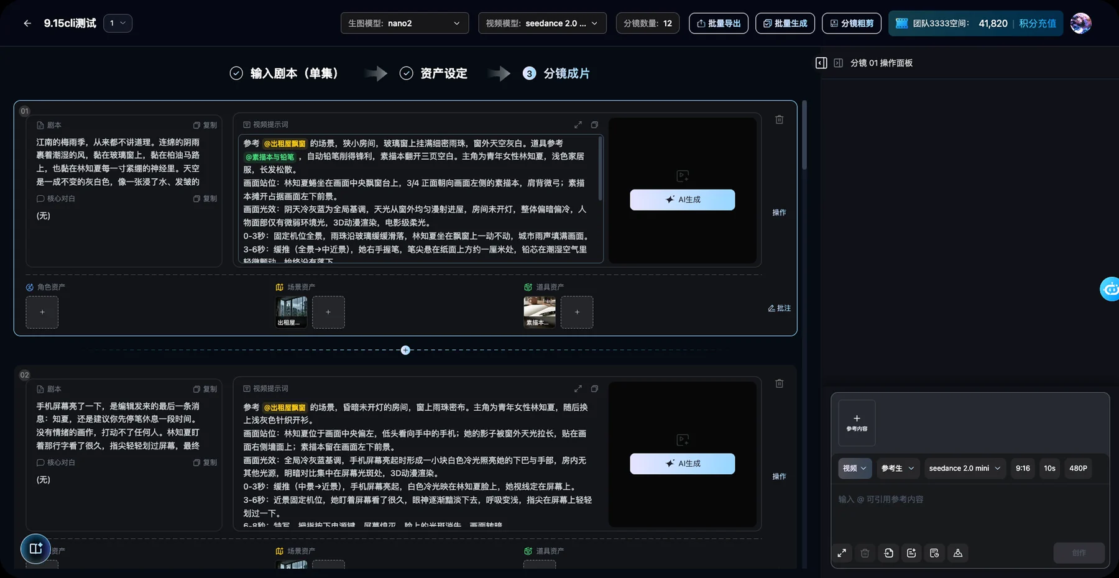Screen dimensions: 1119x578
Task: Select the 9:16 aspect ratio option
Action: point(1023,469)
